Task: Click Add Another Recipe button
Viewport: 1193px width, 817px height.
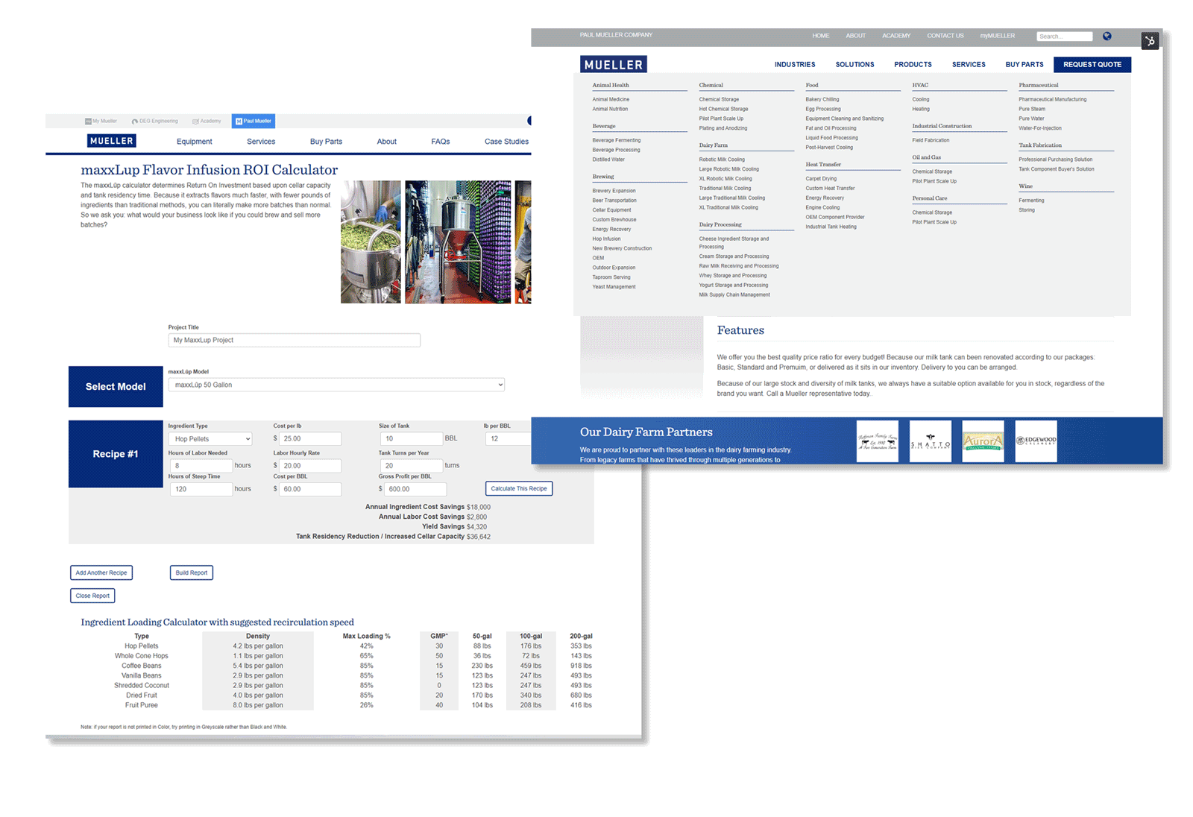Action: pyautogui.click(x=101, y=572)
